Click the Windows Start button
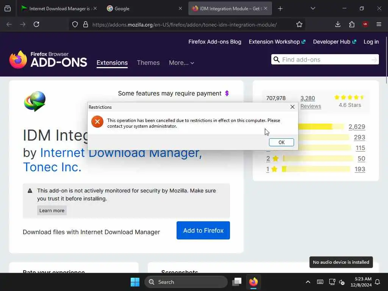 (x=135, y=282)
